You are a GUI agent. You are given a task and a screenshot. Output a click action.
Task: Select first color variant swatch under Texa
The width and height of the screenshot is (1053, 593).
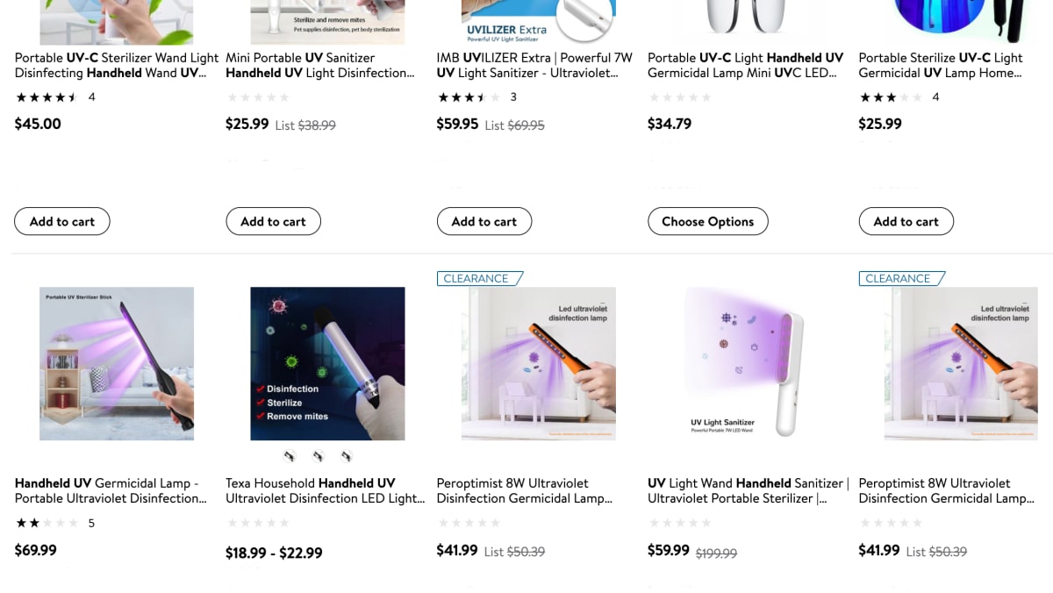point(290,456)
